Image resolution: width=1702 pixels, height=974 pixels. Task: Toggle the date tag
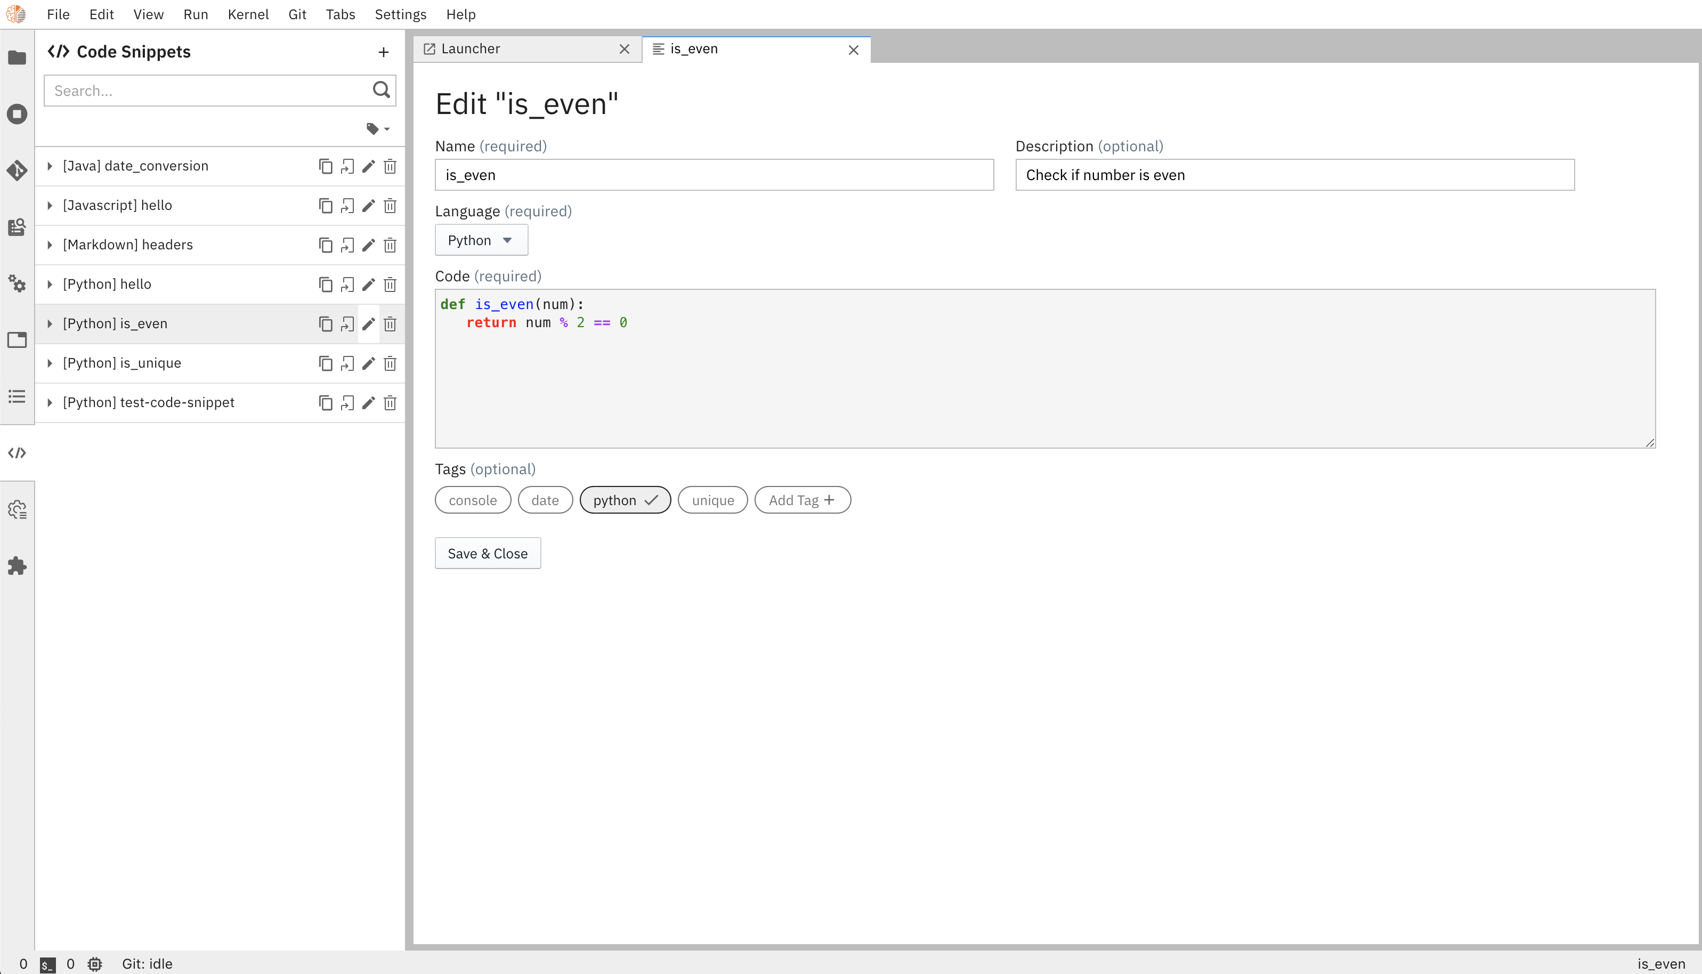(x=545, y=500)
